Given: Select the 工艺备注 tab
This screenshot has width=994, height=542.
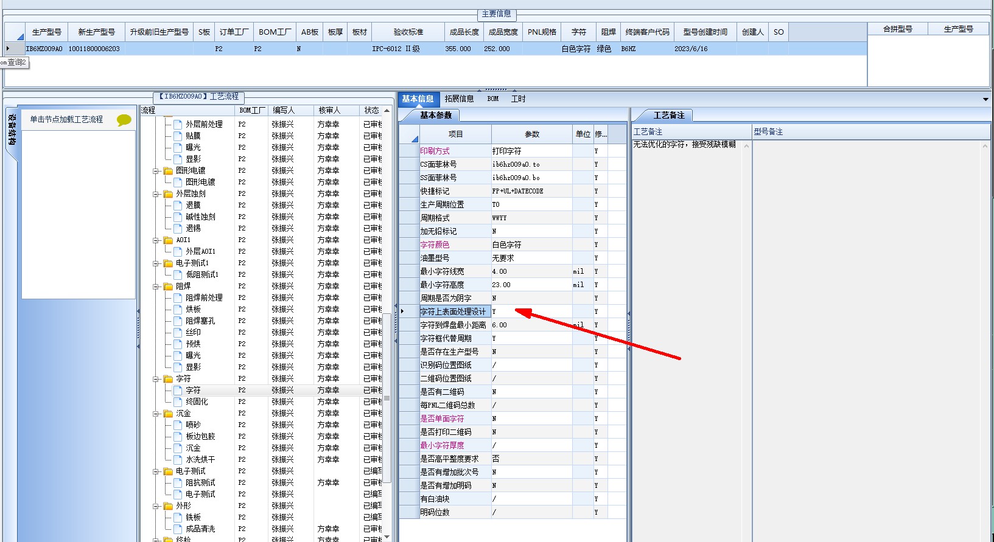Looking at the screenshot, I should point(669,115).
